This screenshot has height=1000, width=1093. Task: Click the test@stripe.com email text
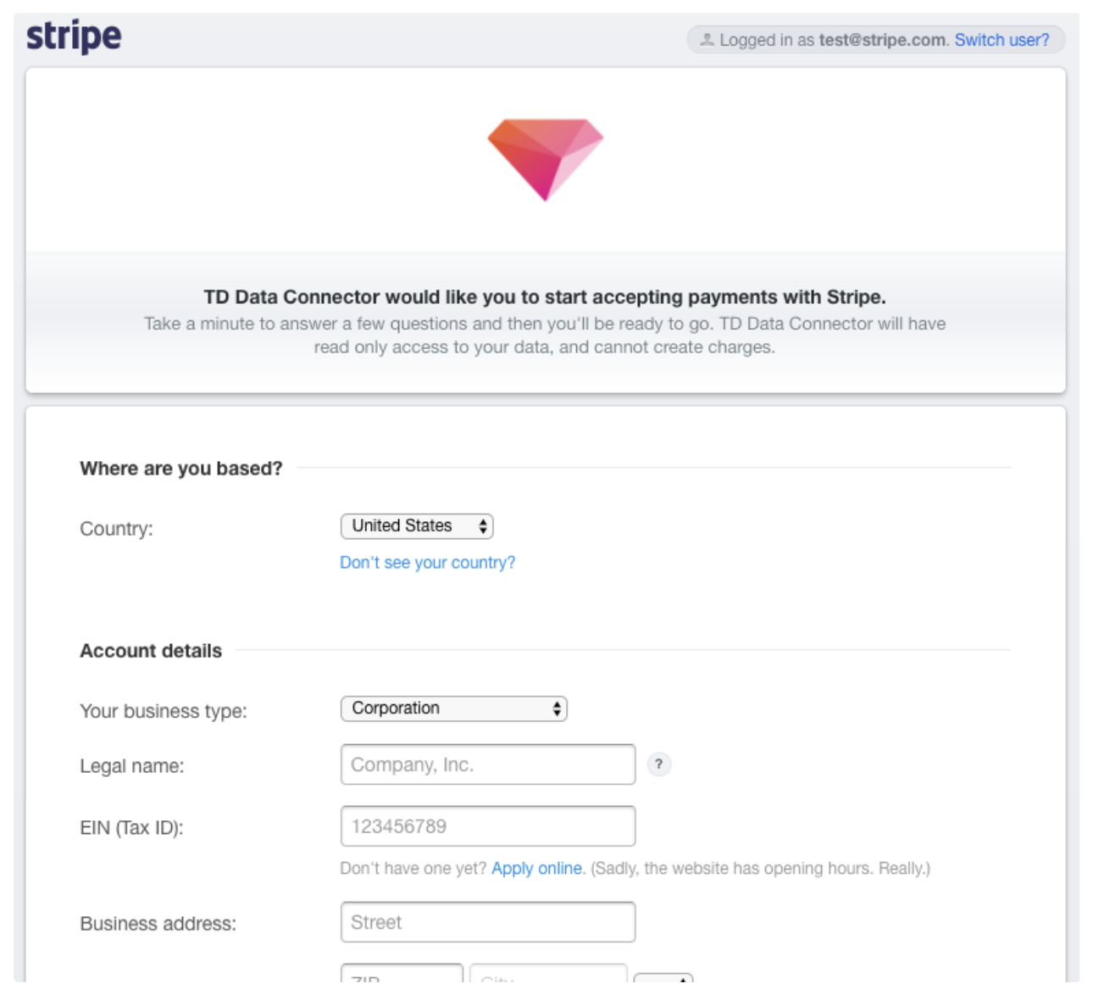click(881, 40)
